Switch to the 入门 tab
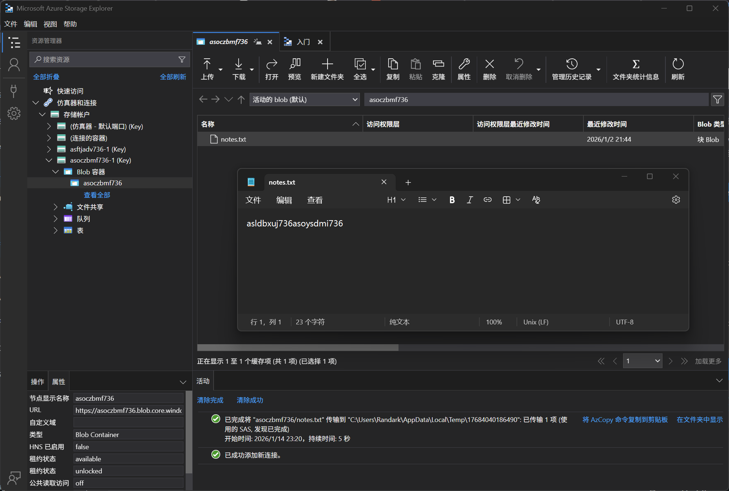 pos(303,42)
